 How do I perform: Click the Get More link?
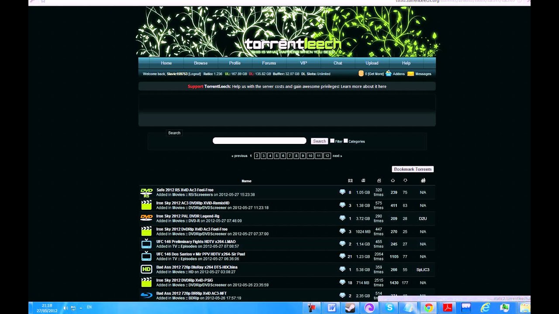[x=376, y=74]
